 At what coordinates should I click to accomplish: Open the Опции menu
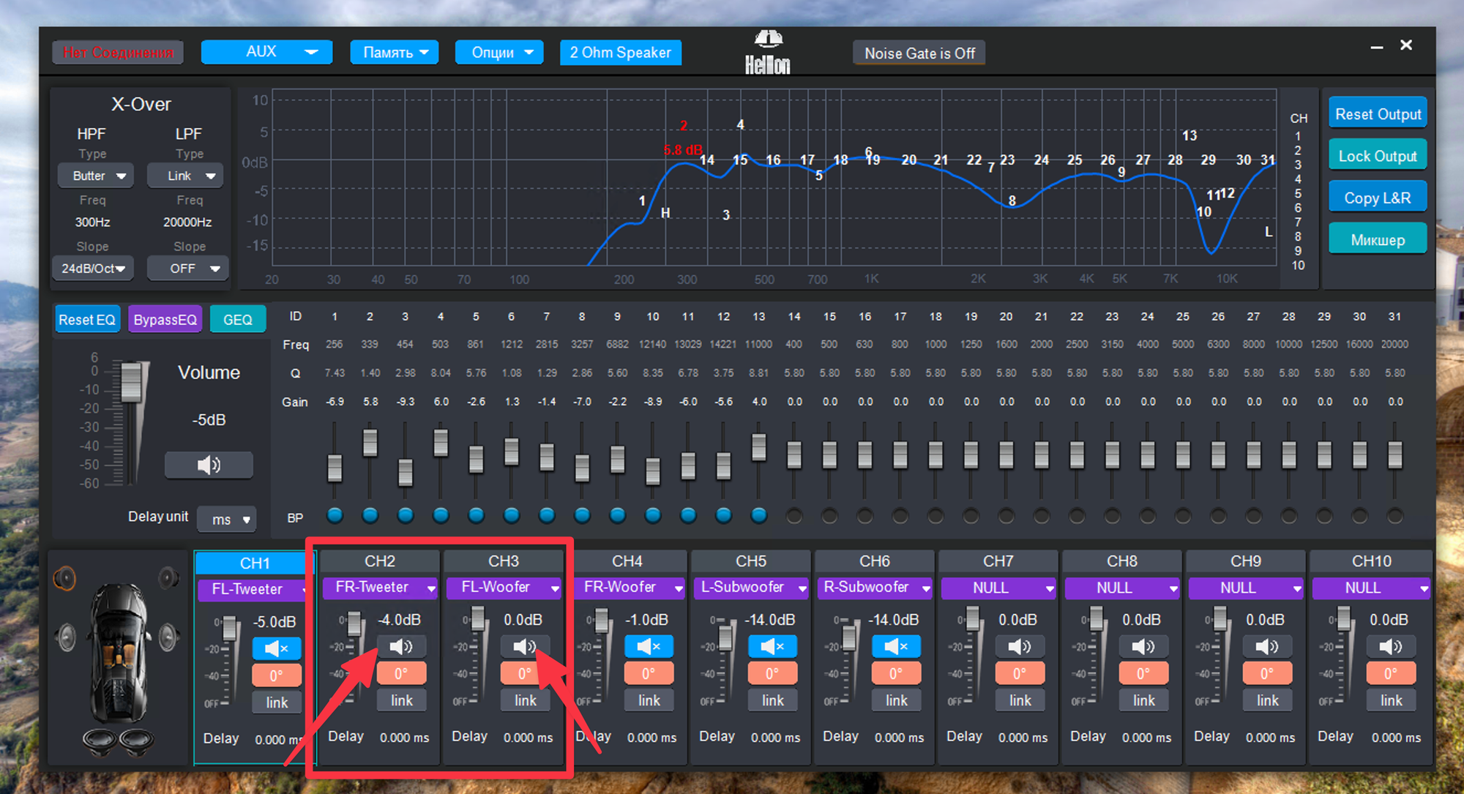pos(499,52)
